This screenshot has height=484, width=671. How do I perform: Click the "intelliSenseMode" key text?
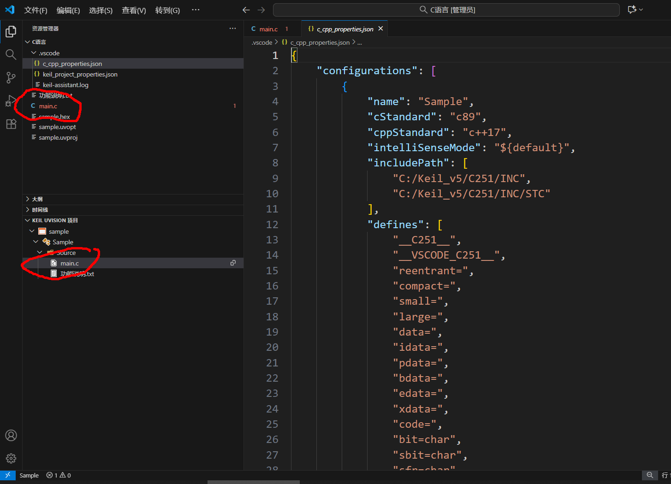[424, 148]
